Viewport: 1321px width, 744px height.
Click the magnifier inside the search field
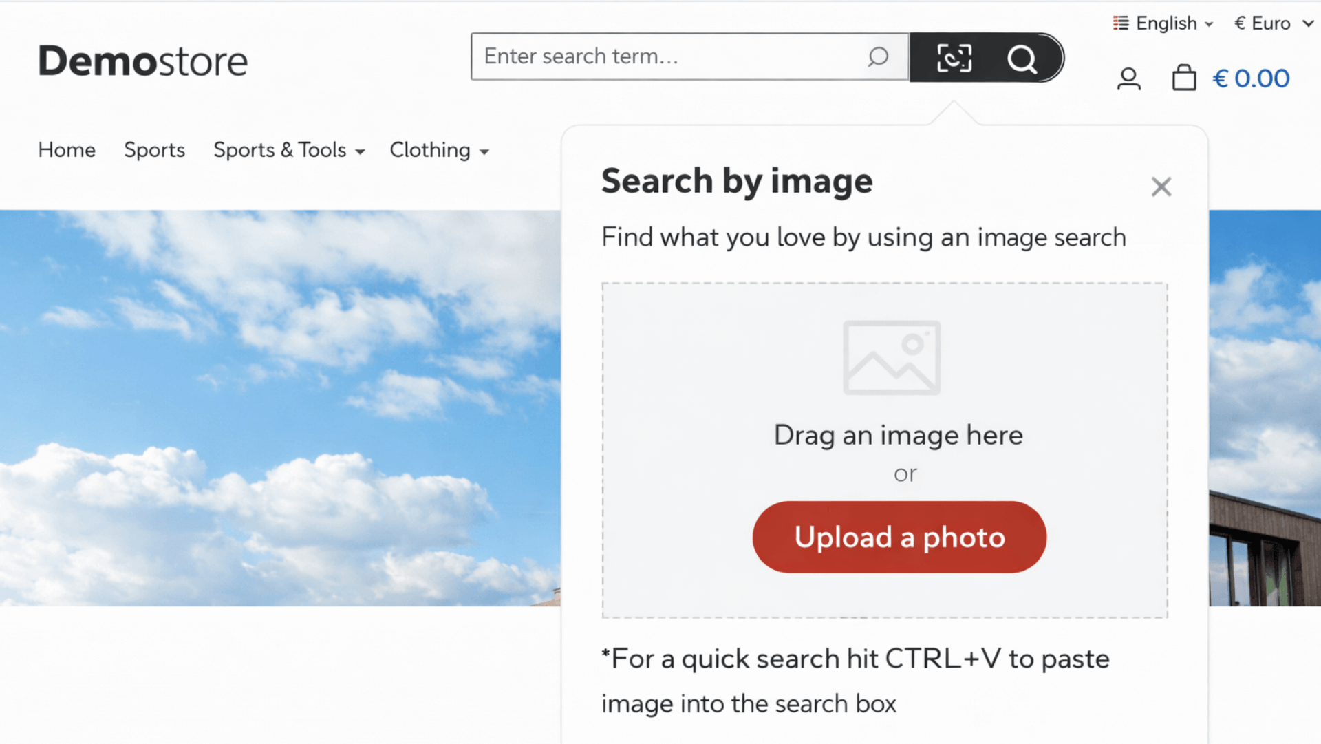(x=879, y=57)
